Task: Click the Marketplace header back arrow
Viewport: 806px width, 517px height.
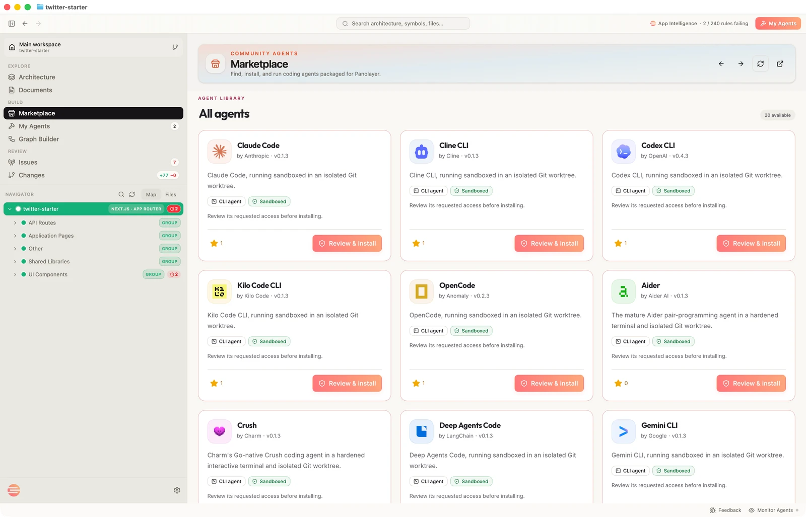Action: tap(721, 64)
